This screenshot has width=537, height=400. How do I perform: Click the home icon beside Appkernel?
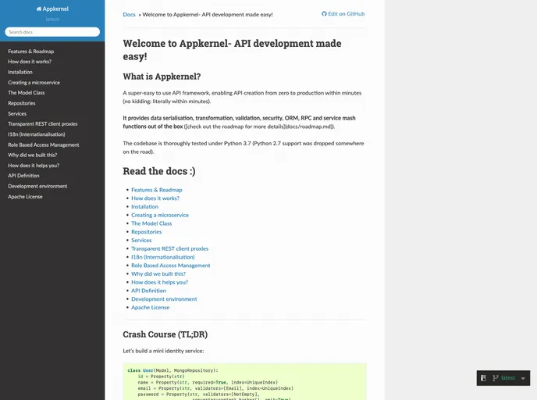pyautogui.click(x=38, y=9)
